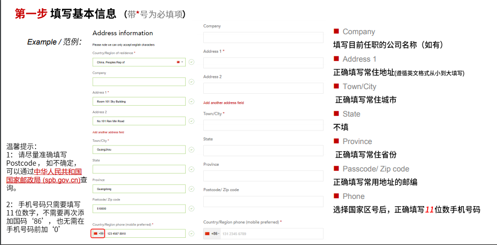497x245 pixels.
Task: Click the blank Address 1 input field
Action: point(263,63)
